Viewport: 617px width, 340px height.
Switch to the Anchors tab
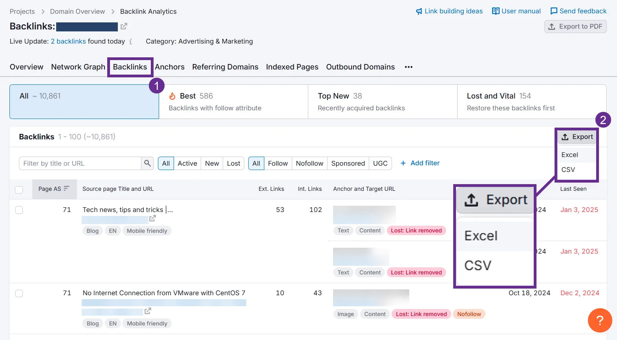[x=170, y=67]
